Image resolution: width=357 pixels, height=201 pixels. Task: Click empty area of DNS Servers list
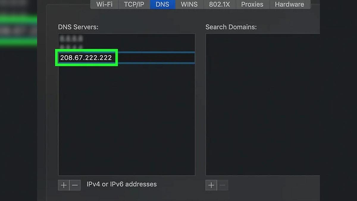click(x=126, y=119)
